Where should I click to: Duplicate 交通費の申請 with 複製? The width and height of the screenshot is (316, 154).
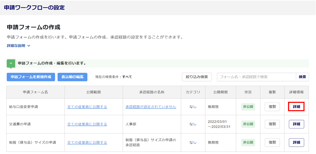pos(272,124)
